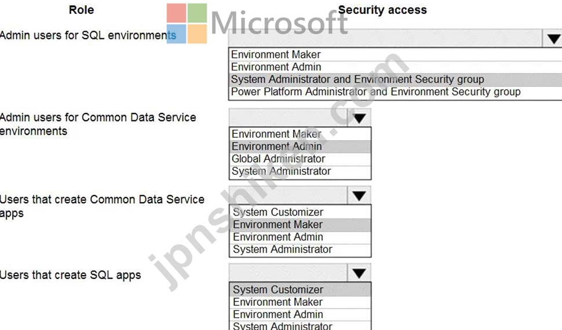The width and height of the screenshot is (562, 330).
Task: Choose Environment Admin for Common Data Service environments
Action: pyautogui.click(x=300, y=146)
